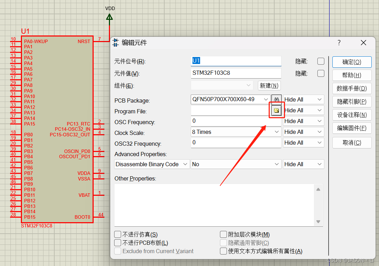
Task: Click the NRST pin label on the chip
Action: (84, 42)
